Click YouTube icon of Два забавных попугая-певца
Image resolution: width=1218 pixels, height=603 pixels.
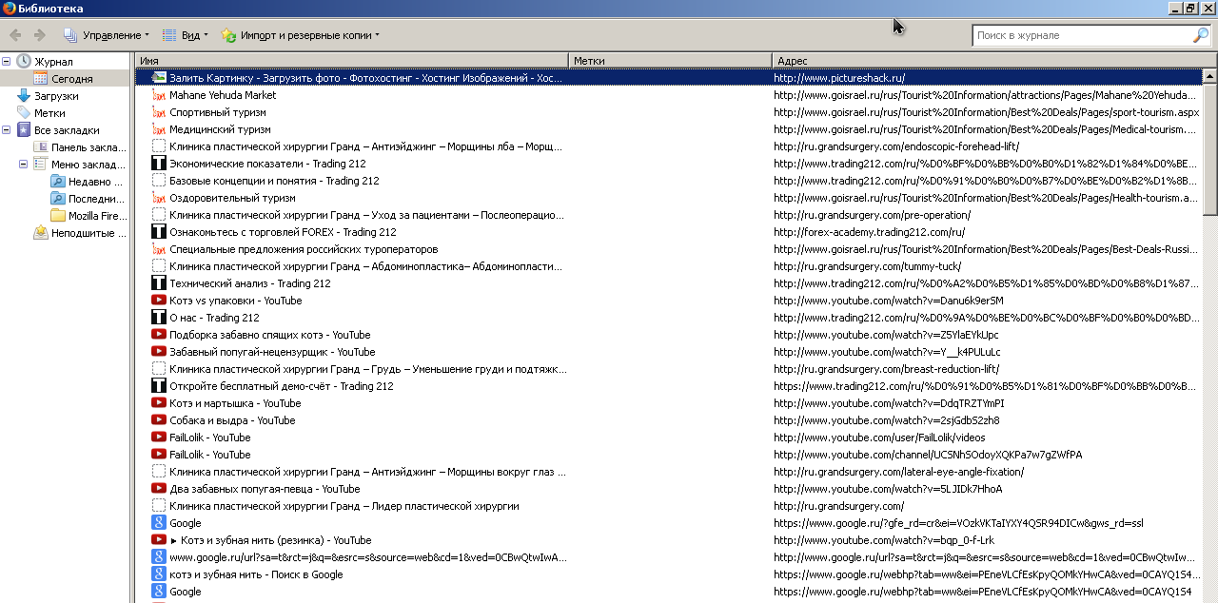tap(159, 489)
